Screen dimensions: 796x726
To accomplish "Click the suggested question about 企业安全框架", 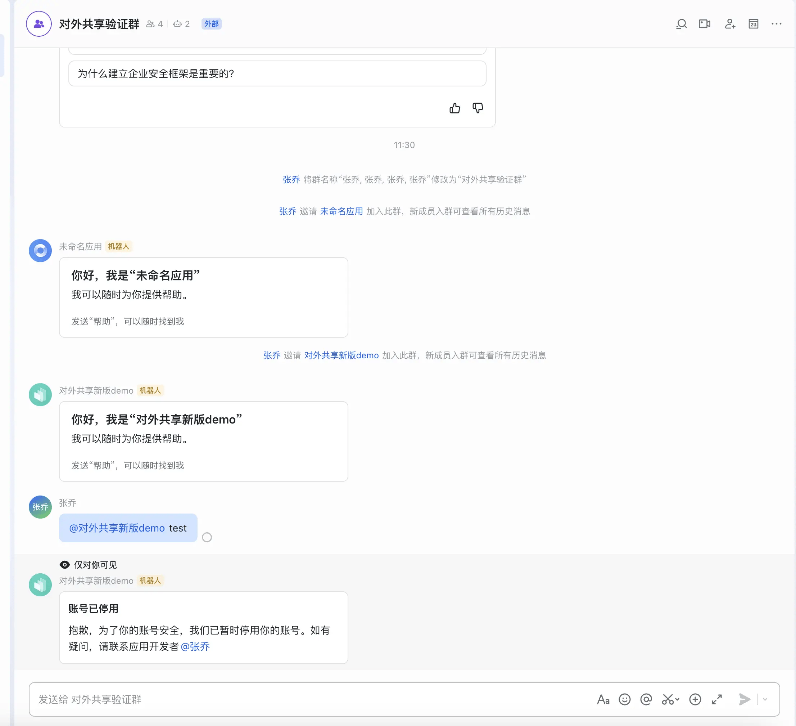I will [x=277, y=73].
